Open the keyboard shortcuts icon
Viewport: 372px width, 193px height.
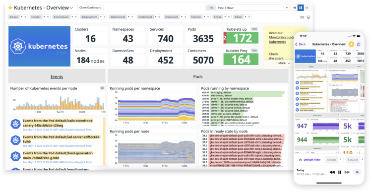[x=302, y=17]
